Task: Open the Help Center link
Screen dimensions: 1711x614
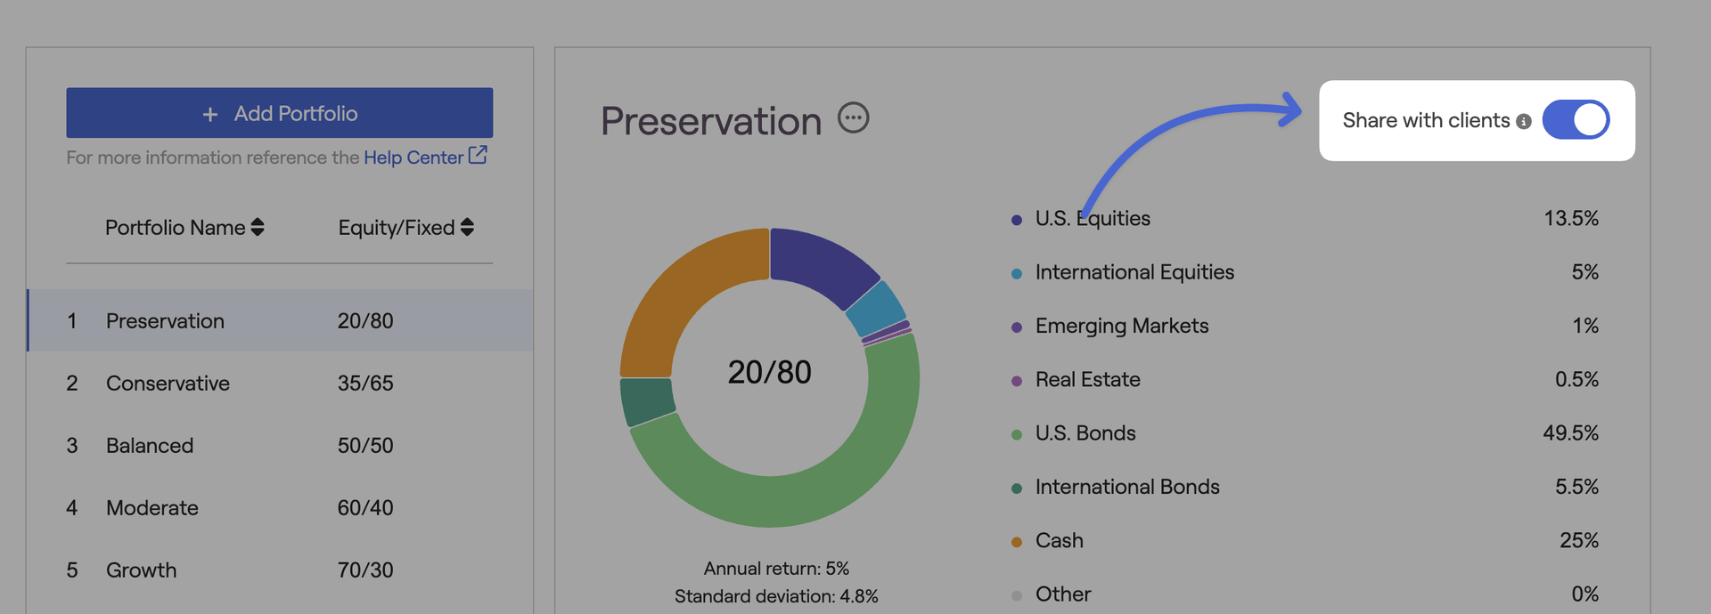Action: (413, 158)
